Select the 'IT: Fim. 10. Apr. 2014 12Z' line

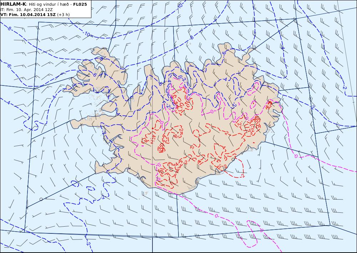27,10
